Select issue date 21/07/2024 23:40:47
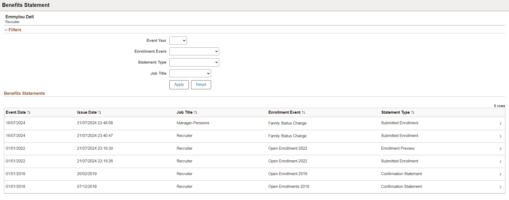This screenshot has height=200, width=509. point(95,136)
